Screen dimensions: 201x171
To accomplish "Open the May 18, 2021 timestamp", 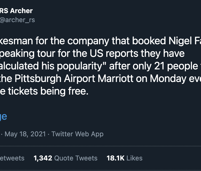I will pyautogui.click(x=25, y=134).
